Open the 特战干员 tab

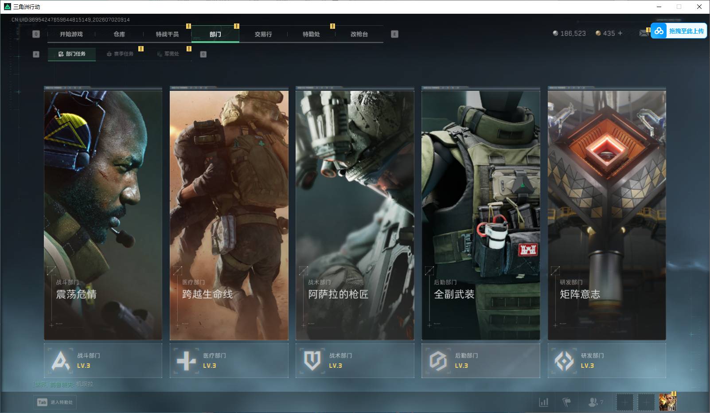[x=167, y=34]
